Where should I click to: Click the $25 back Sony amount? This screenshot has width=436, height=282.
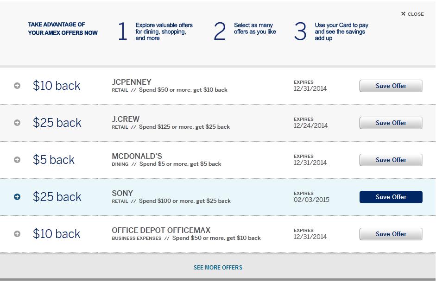[x=57, y=197]
